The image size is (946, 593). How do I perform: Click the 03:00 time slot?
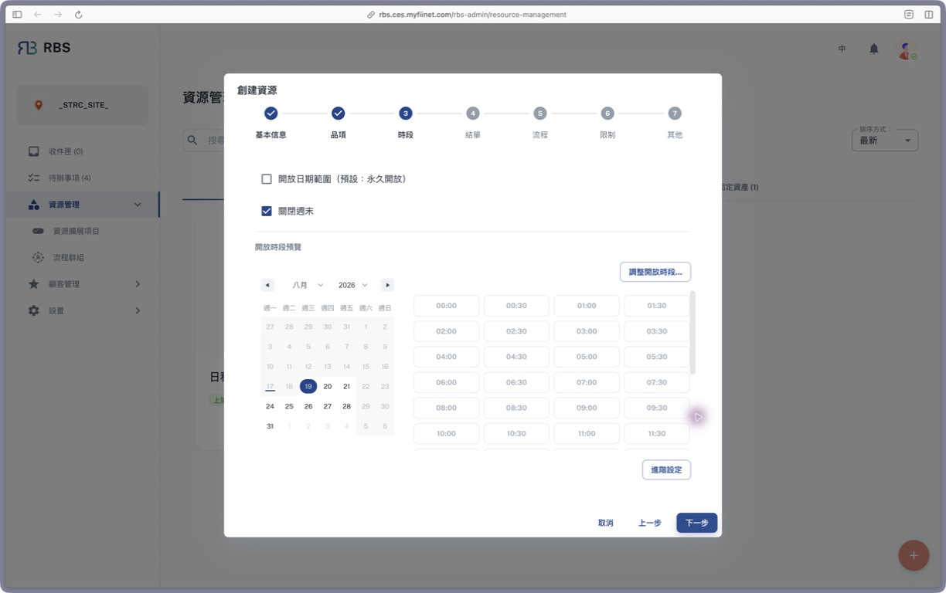[587, 331]
